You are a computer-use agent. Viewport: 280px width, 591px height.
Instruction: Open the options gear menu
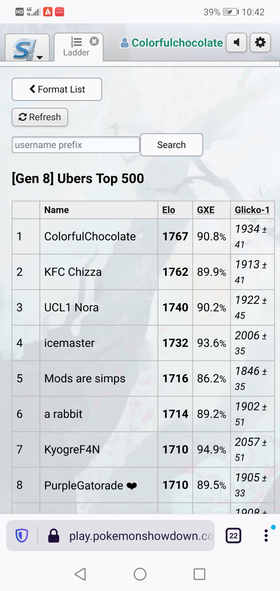coord(260,42)
